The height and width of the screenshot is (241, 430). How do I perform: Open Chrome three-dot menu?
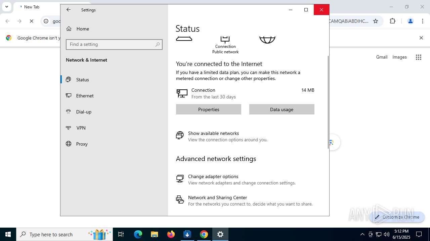point(423,21)
